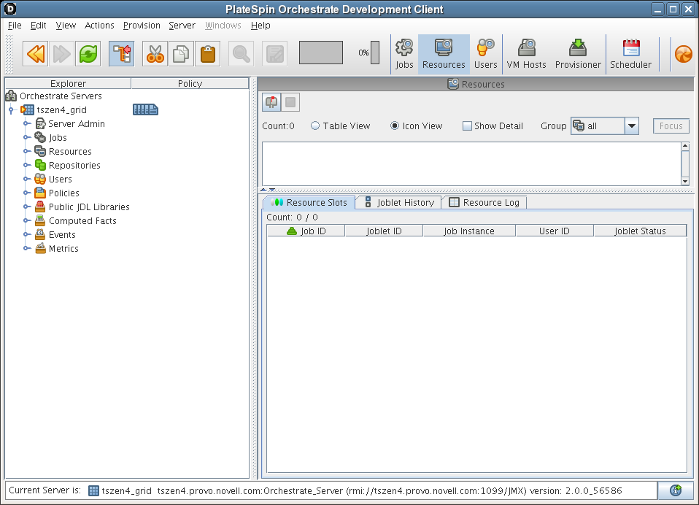The height and width of the screenshot is (505, 699).
Task: Open the Users monitor view
Action: coord(485,54)
